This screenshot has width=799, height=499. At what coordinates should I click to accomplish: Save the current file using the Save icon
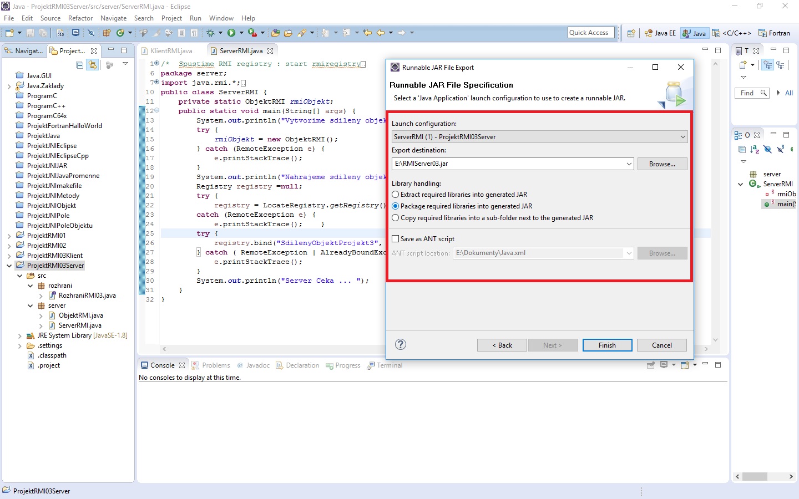click(x=31, y=33)
